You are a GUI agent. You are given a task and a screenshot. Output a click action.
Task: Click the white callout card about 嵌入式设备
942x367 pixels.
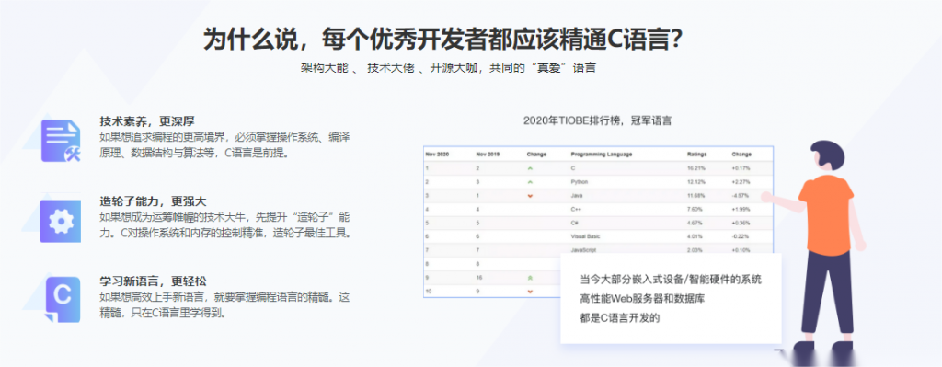[671, 298]
